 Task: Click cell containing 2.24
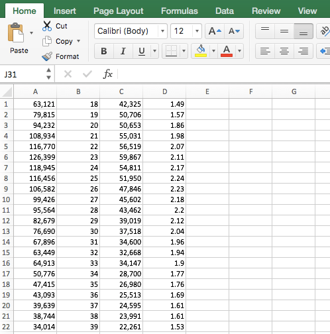[x=164, y=178]
